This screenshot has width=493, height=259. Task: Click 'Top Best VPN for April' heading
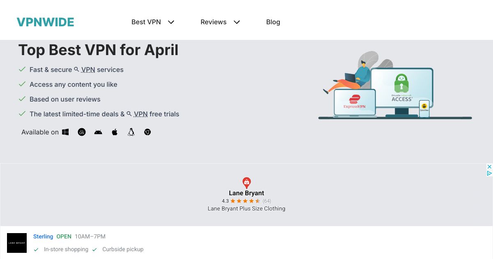click(x=99, y=50)
